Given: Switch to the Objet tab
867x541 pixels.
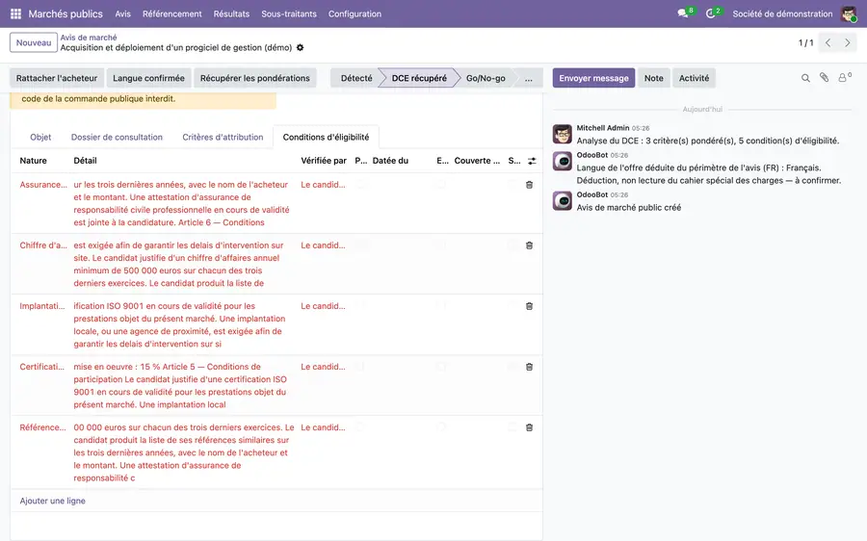Looking at the screenshot, I should pos(40,137).
